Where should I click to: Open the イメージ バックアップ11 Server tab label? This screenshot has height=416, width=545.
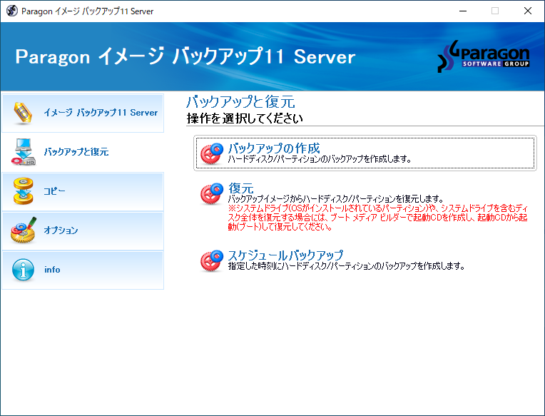pos(101,113)
